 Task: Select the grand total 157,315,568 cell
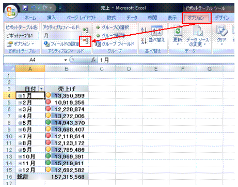tap(67, 177)
